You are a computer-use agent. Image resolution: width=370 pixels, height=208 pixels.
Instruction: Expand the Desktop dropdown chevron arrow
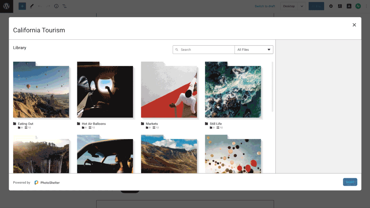(301, 6)
